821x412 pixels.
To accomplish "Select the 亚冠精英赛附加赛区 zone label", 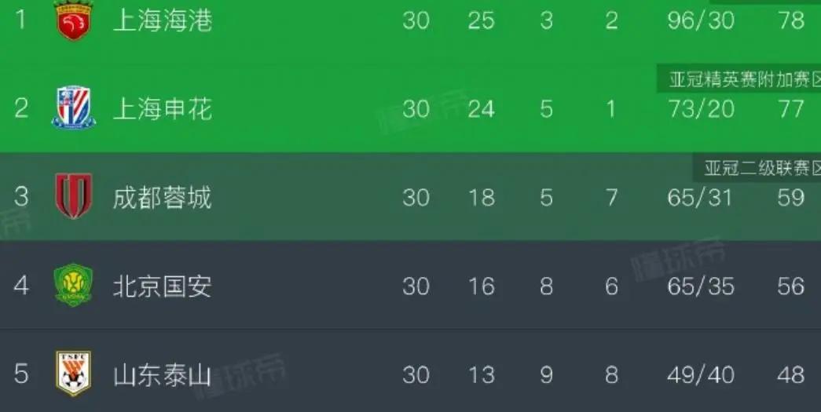I will [739, 80].
